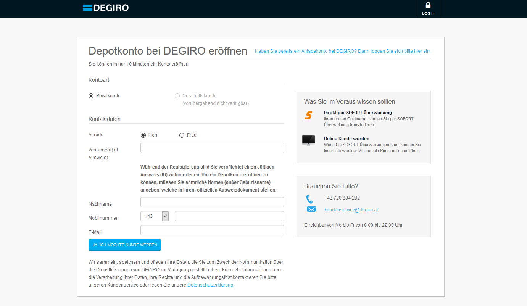Click the 'Depotkonto bei DEGIRO eröffnen' title
527x306 pixels.
coord(168,51)
